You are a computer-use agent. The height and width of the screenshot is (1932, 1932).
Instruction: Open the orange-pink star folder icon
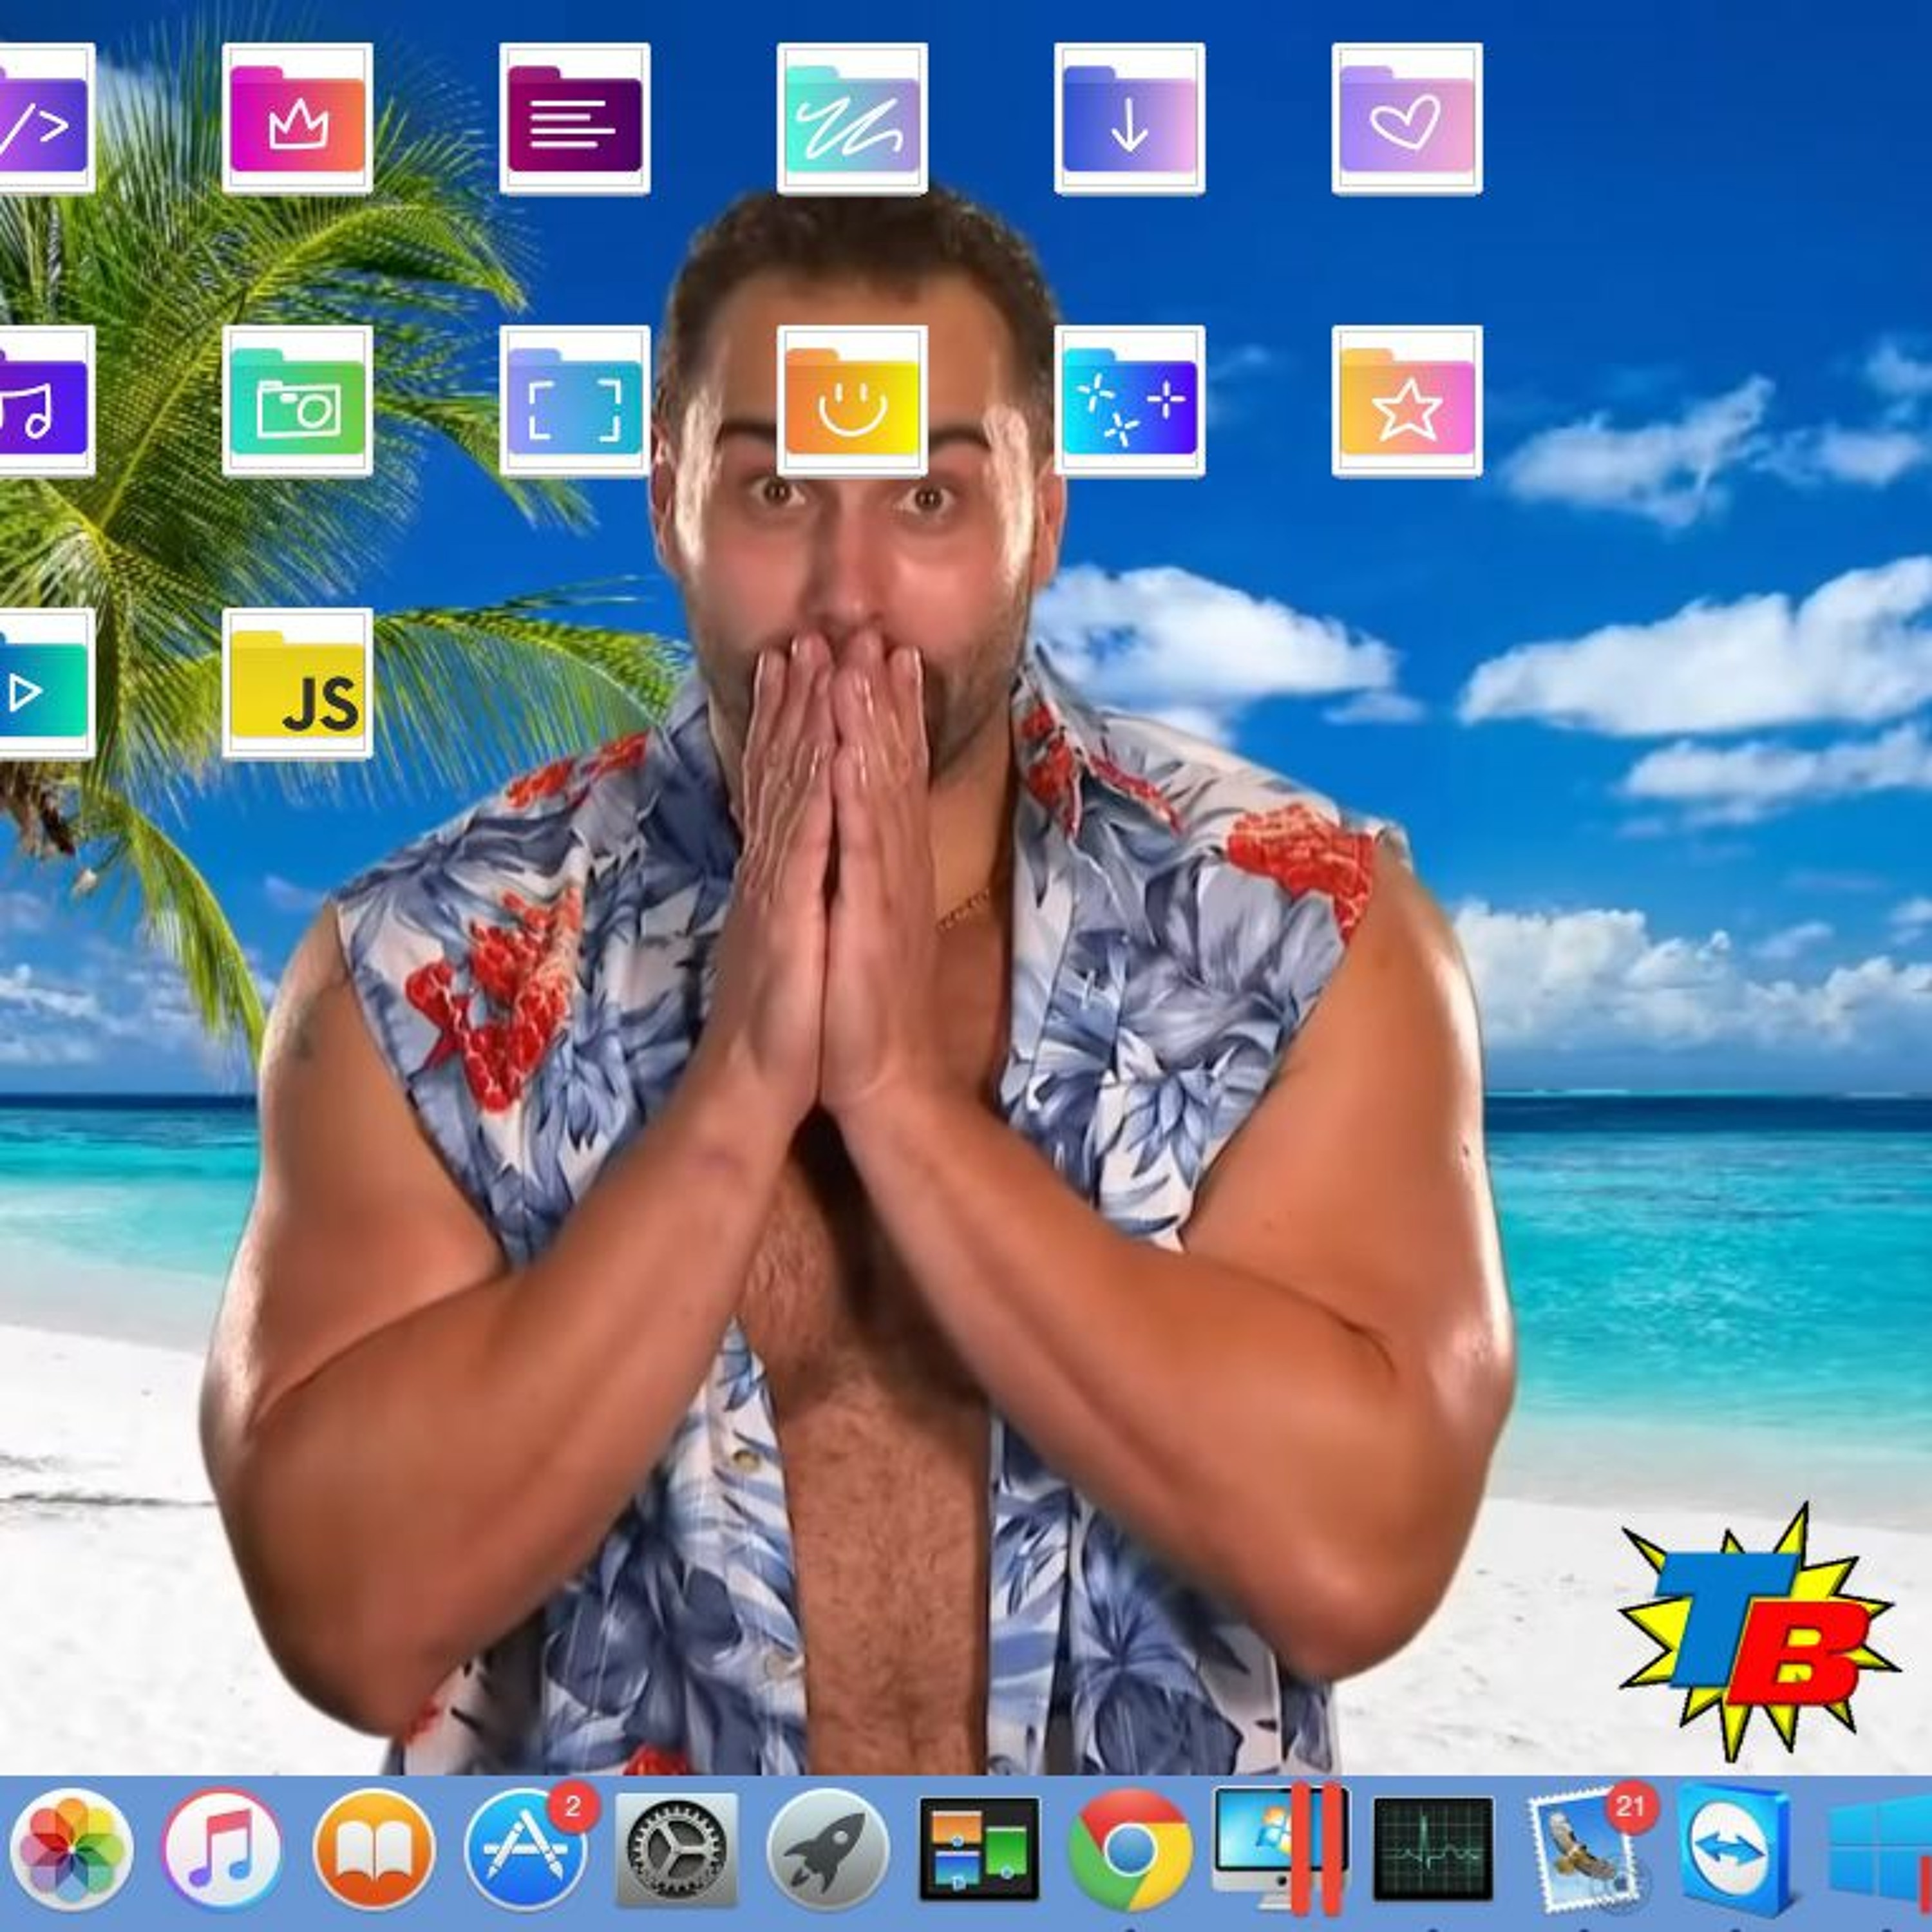[x=1407, y=401]
